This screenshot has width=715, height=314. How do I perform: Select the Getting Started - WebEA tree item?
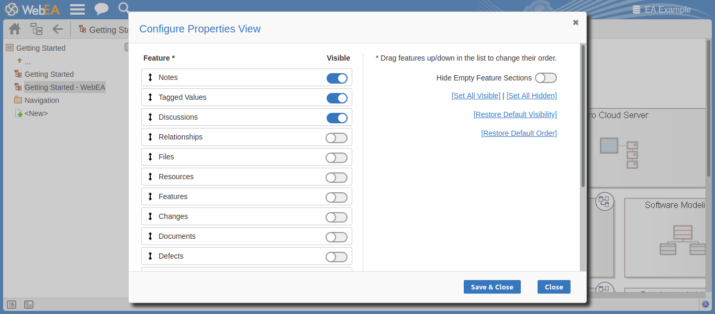(x=64, y=87)
